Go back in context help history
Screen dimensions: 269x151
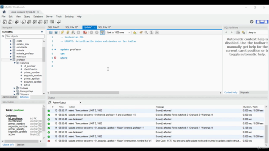click(x=226, y=32)
